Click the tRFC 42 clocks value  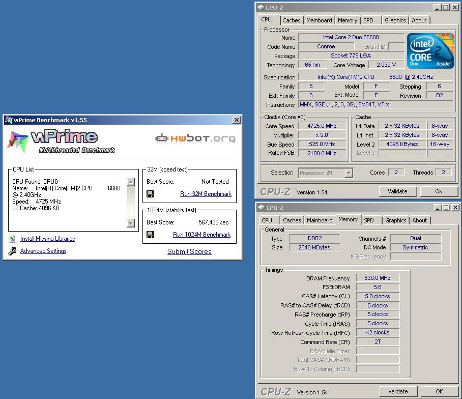click(x=378, y=332)
